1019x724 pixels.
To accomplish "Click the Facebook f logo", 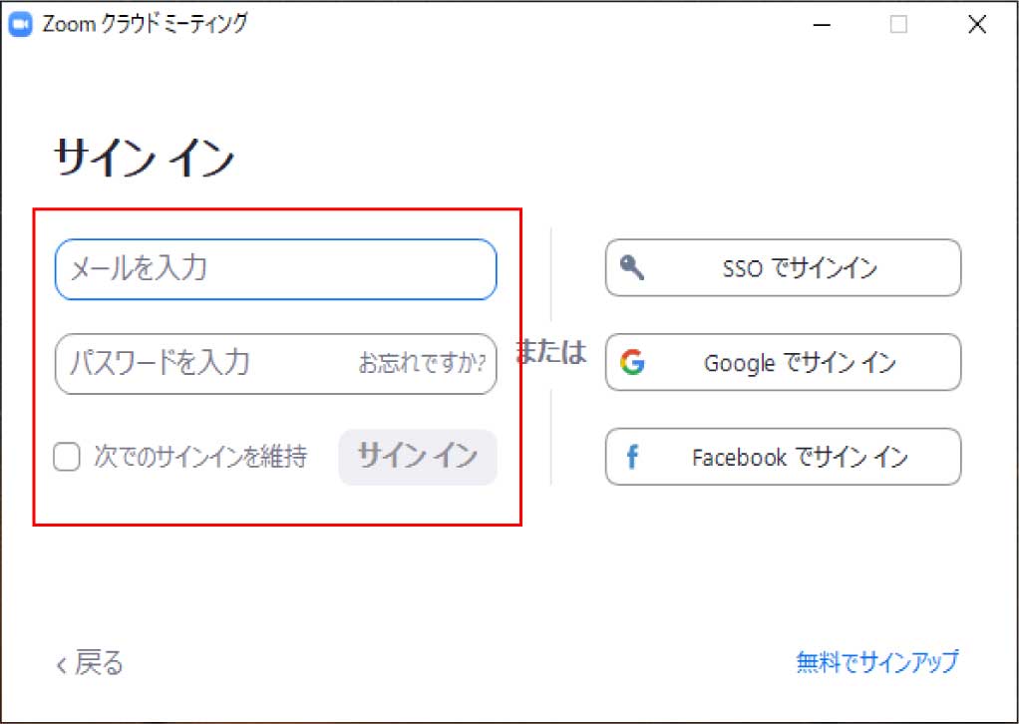I will [x=631, y=457].
